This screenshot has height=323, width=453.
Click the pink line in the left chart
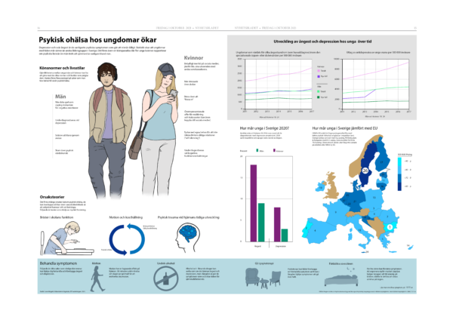(x=278, y=75)
